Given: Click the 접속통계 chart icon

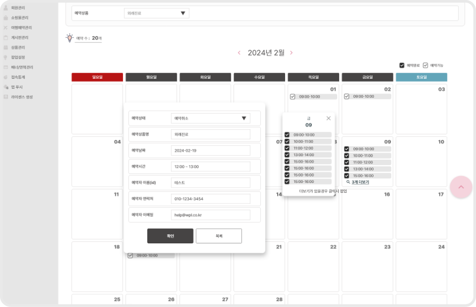Looking at the screenshot, I should pos(6,77).
